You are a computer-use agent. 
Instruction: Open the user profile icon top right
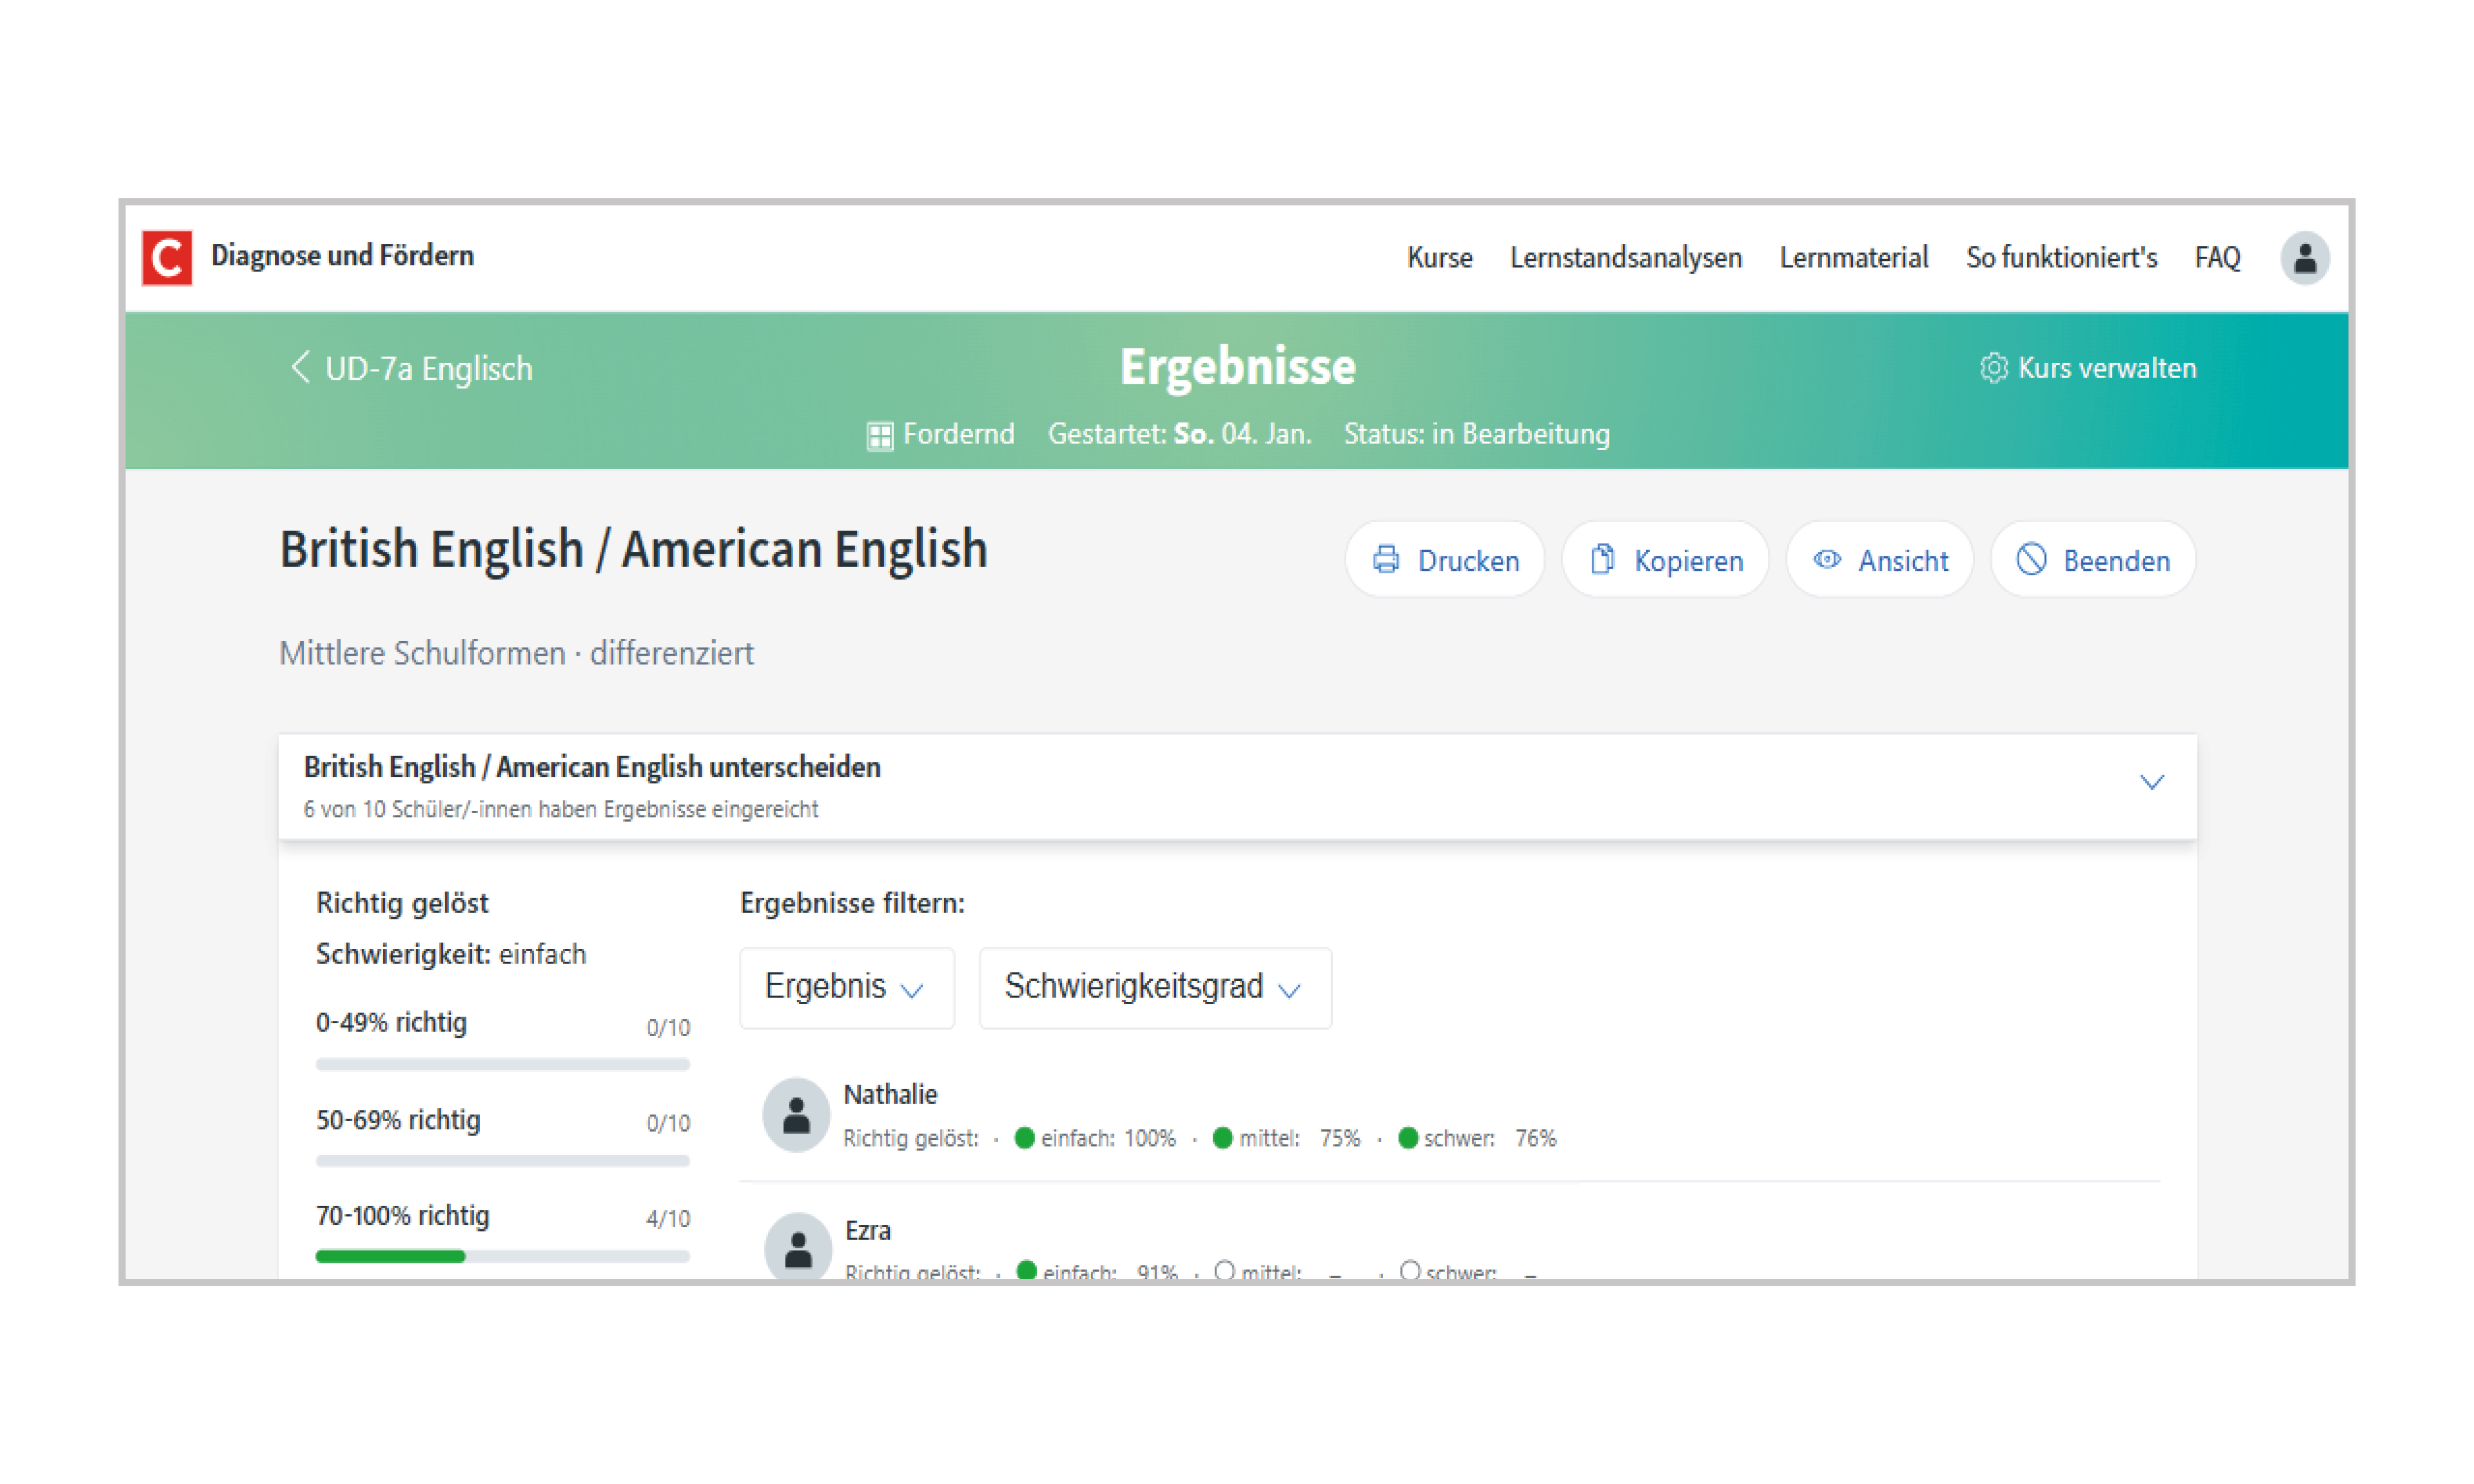(x=2305, y=258)
